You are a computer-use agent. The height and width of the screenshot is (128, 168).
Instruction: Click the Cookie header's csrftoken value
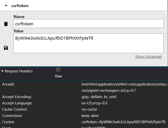coord(123,122)
